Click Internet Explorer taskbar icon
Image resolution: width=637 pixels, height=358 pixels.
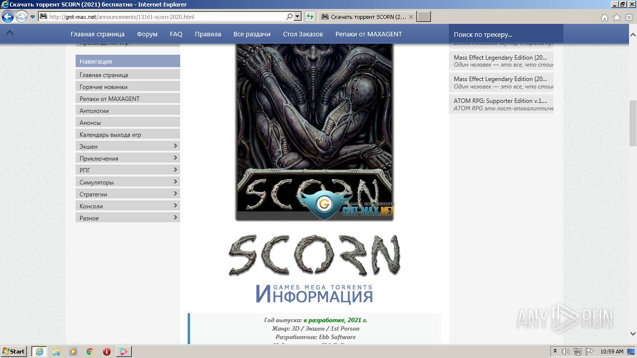(x=39, y=352)
